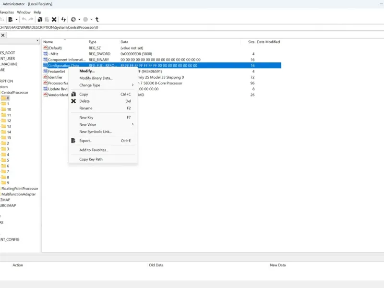Choose Modify Binary Data from context menu
384x288 pixels.
tap(96, 78)
